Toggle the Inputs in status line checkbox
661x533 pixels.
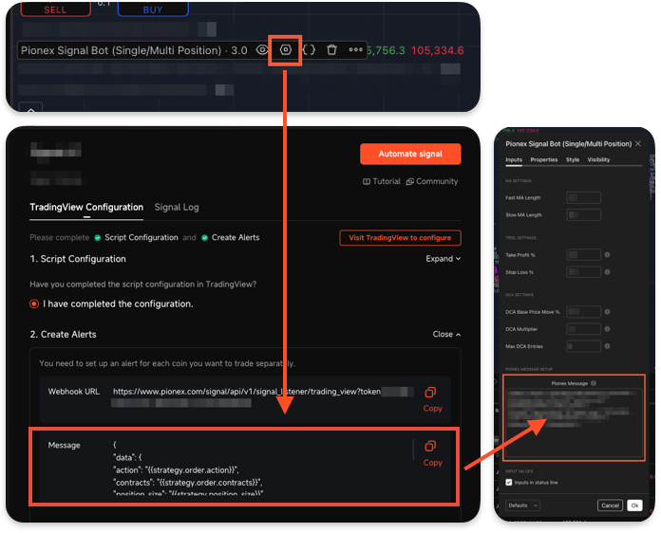click(509, 483)
